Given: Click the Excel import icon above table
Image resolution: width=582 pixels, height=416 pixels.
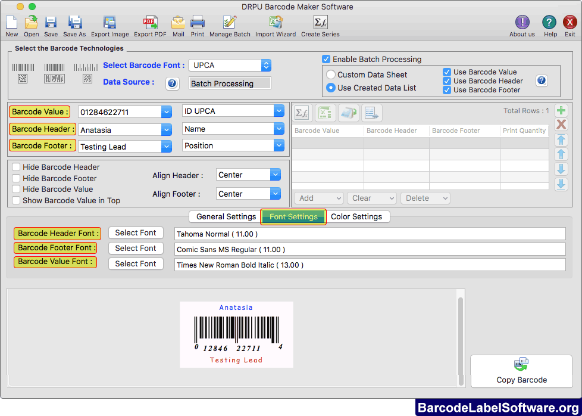Looking at the screenshot, I should (x=326, y=113).
